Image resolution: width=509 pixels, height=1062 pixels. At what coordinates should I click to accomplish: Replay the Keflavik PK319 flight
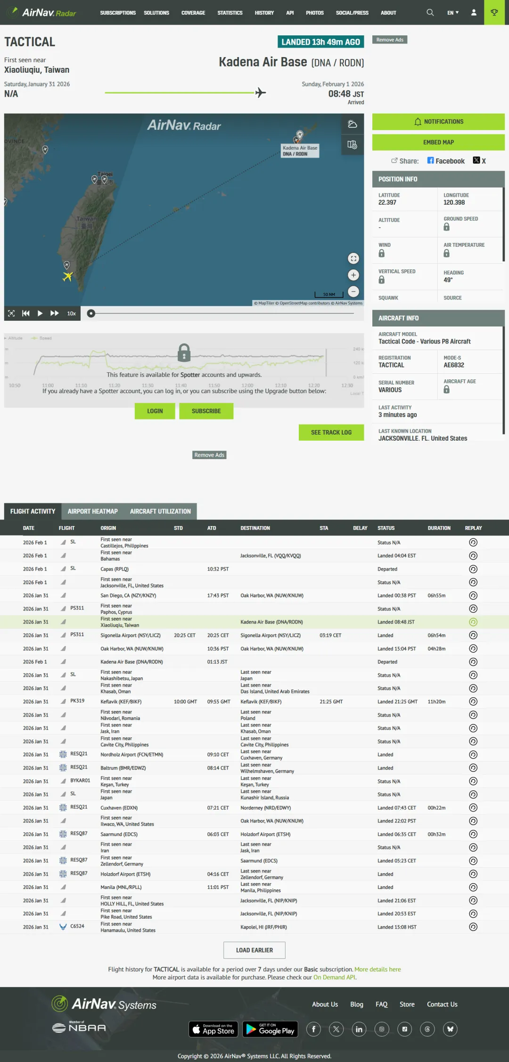pos(473,702)
